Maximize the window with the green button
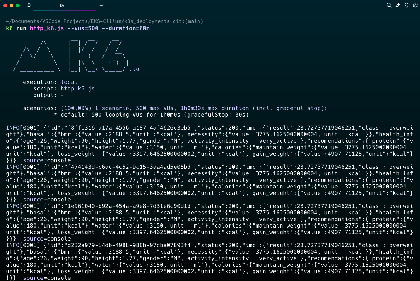Image resolution: width=420 pixels, height=281 pixels. (18, 6)
